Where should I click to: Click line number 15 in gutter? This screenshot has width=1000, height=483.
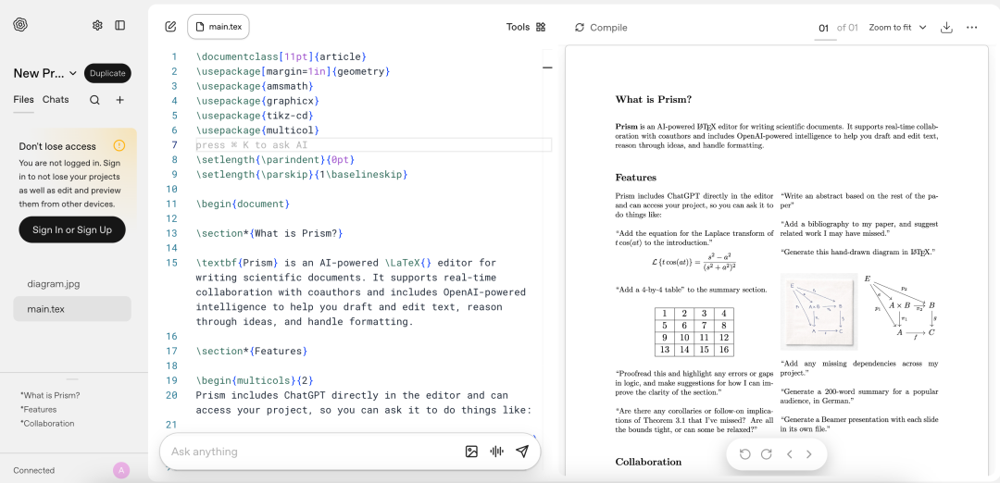coord(171,263)
